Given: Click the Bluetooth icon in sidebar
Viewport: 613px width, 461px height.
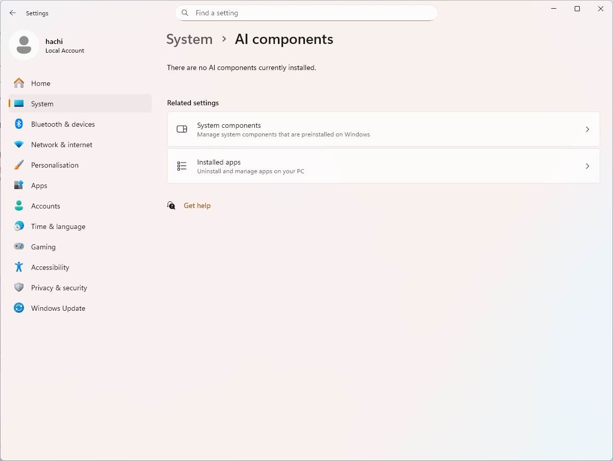Looking at the screenshot, I should [x=19, y=124].
